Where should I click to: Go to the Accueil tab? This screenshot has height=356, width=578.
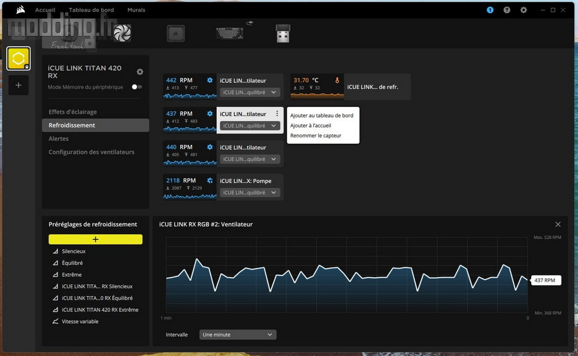tap(45, 10)
